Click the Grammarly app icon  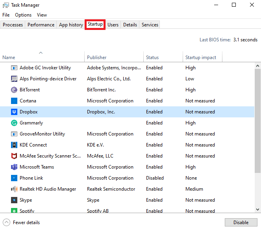[x=14, y=123]
